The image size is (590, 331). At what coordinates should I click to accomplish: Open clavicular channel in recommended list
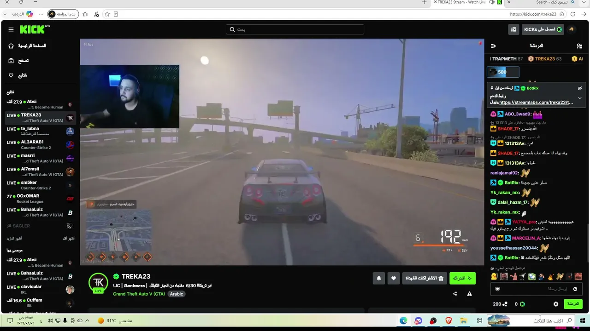pos(40,289)
